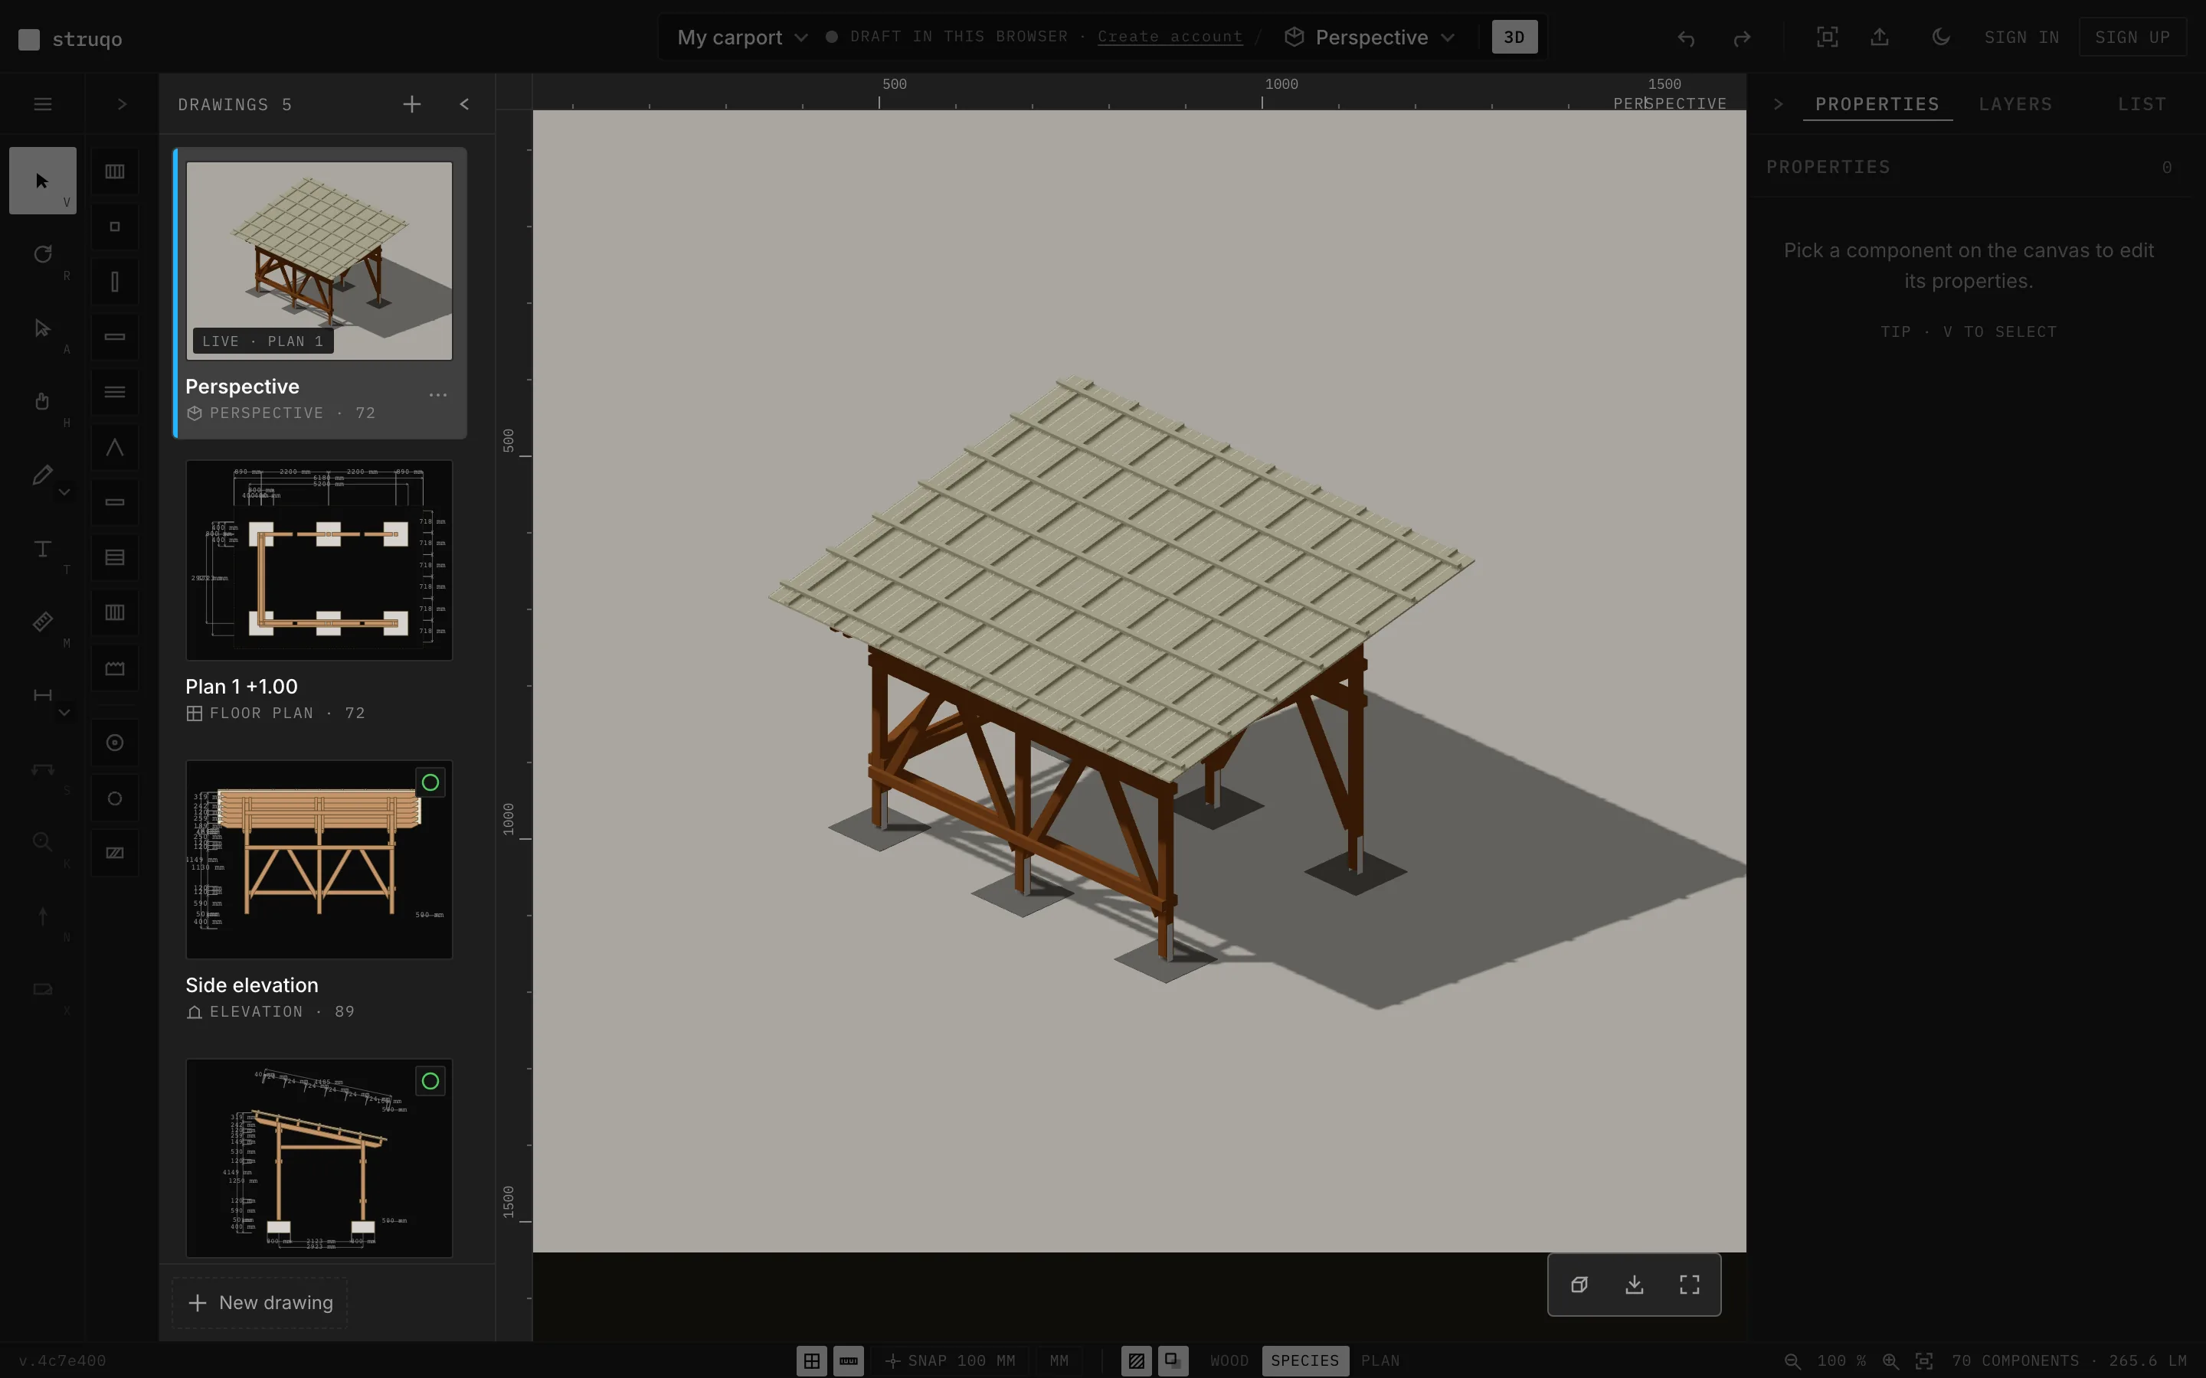Toggle ruler display in status bar
This screenshot has width=2206, height=1378.
pyautogui.click(x=849, y=1360)
